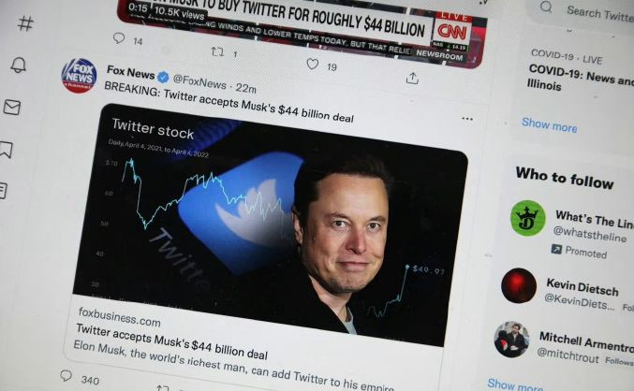Reply to Fox News tweet with 340 replies

point(66,376)
